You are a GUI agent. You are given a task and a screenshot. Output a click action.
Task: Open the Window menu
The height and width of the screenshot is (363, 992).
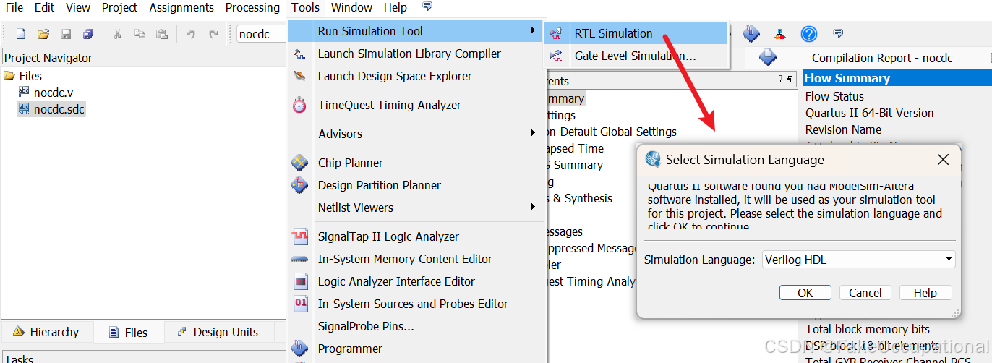351,7
